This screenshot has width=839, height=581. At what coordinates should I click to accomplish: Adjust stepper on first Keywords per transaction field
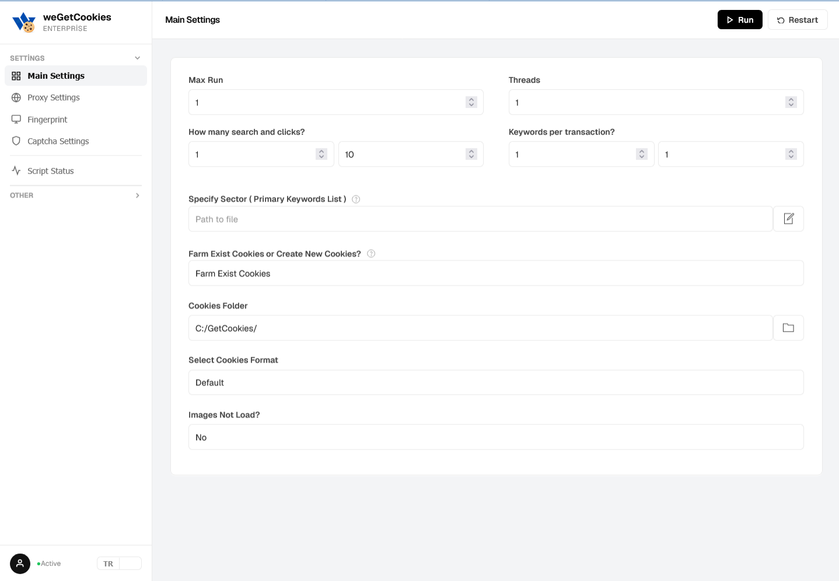(642, 154)
